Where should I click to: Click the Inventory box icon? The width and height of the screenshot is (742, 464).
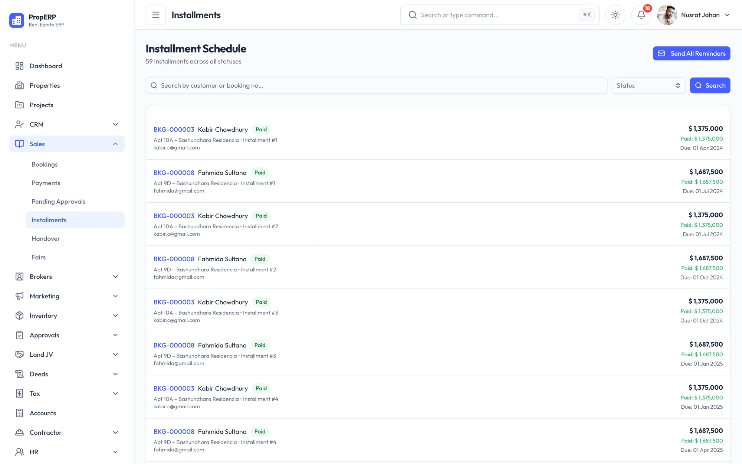pos(19,316)
